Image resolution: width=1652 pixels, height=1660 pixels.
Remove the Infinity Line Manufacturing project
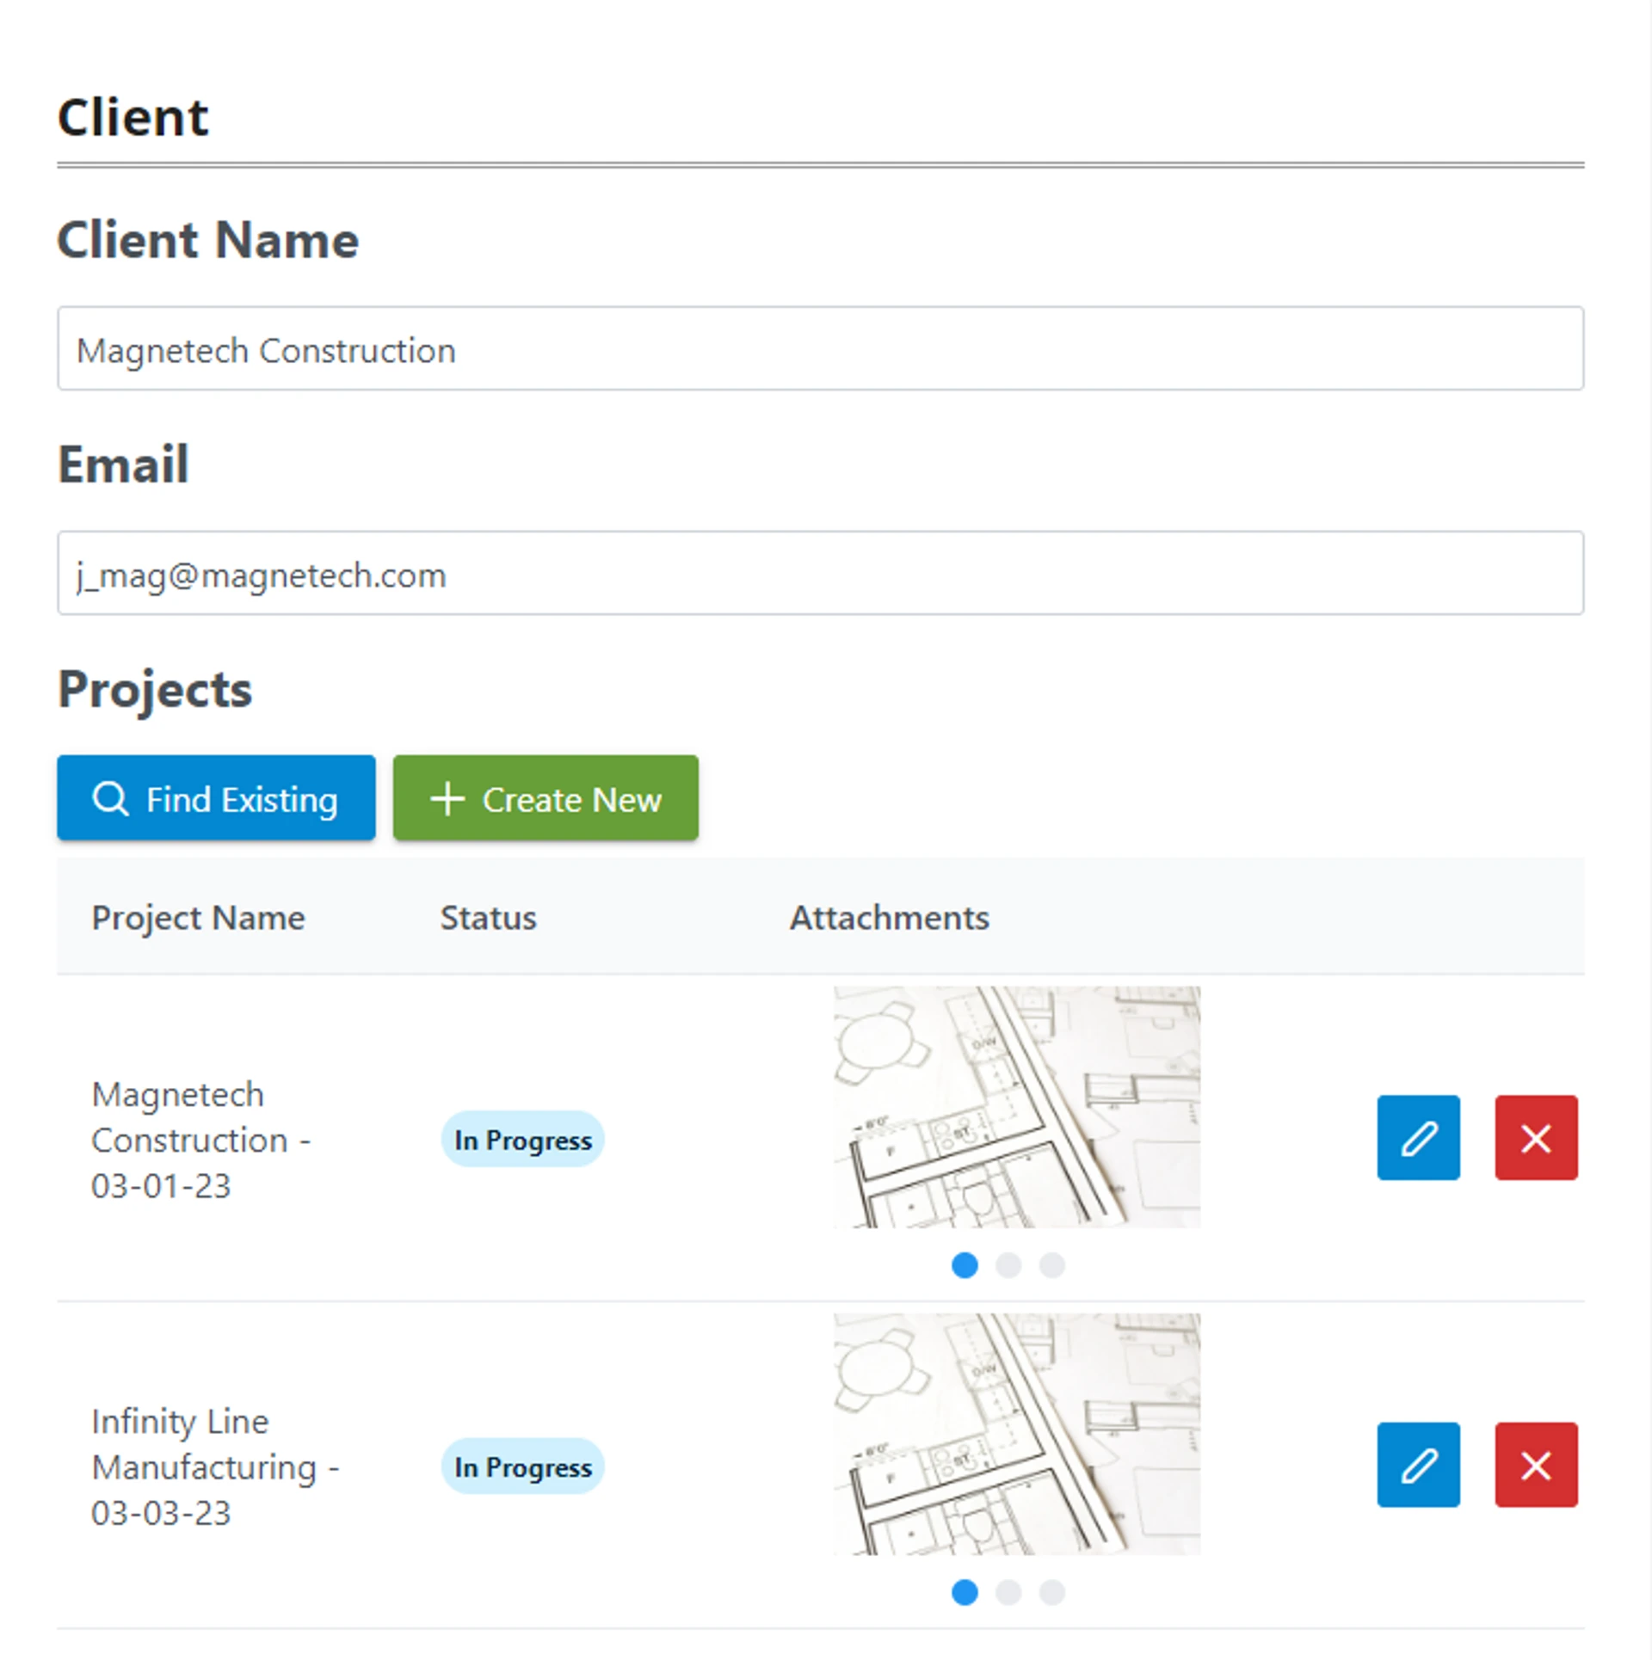click(1536, 1464)
